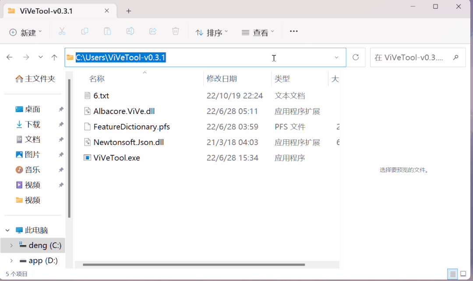473x281 pixels.
Task: Select 此电脑 in navigation pane
Action: click(32, 230)
